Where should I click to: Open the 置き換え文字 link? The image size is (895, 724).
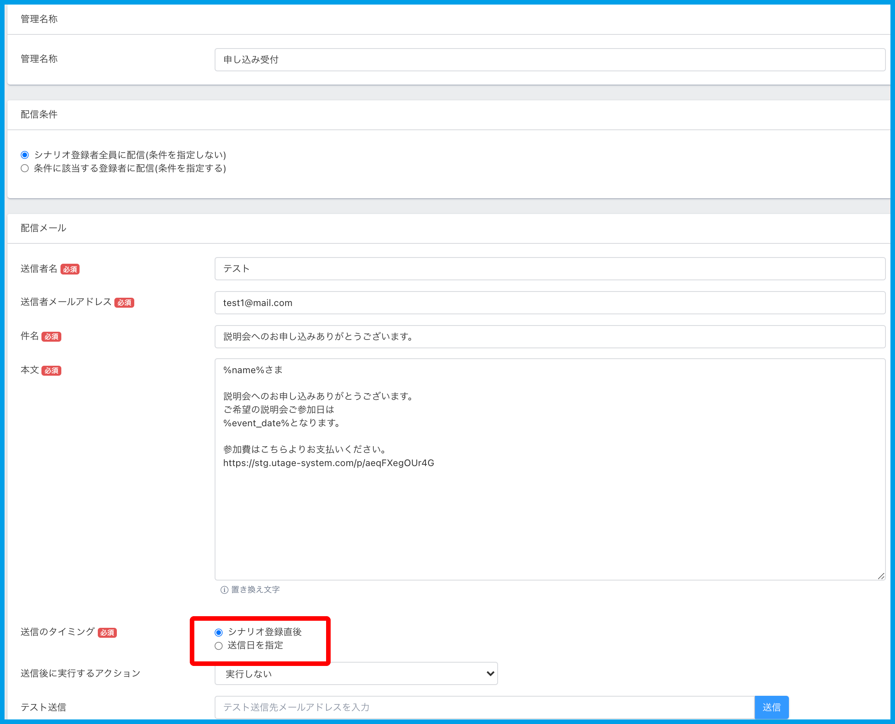[x=255, y=590]
